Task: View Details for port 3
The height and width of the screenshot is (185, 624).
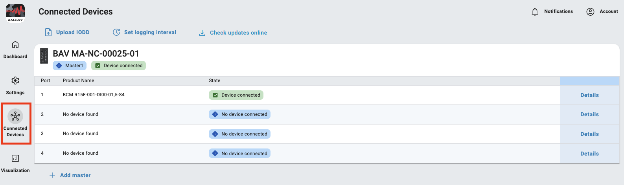Action: click(589, 134)
